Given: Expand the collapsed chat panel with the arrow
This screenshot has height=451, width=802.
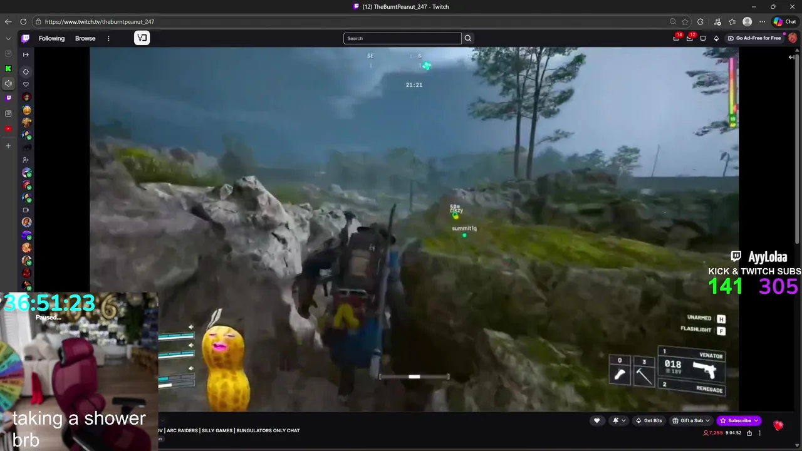Looking at the screenshot, I should [x=791, y=57].
